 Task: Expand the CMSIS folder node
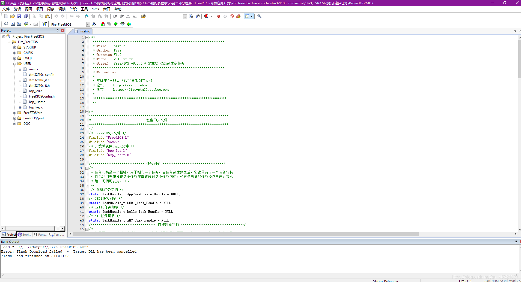point(14,53)
